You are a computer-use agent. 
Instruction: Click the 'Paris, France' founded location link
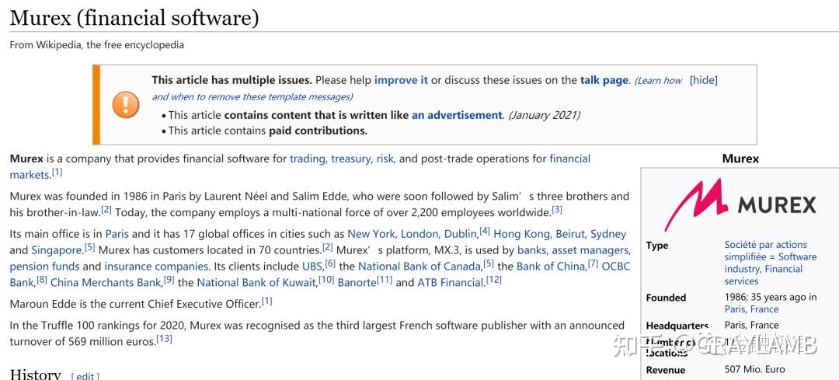(752, 309)
